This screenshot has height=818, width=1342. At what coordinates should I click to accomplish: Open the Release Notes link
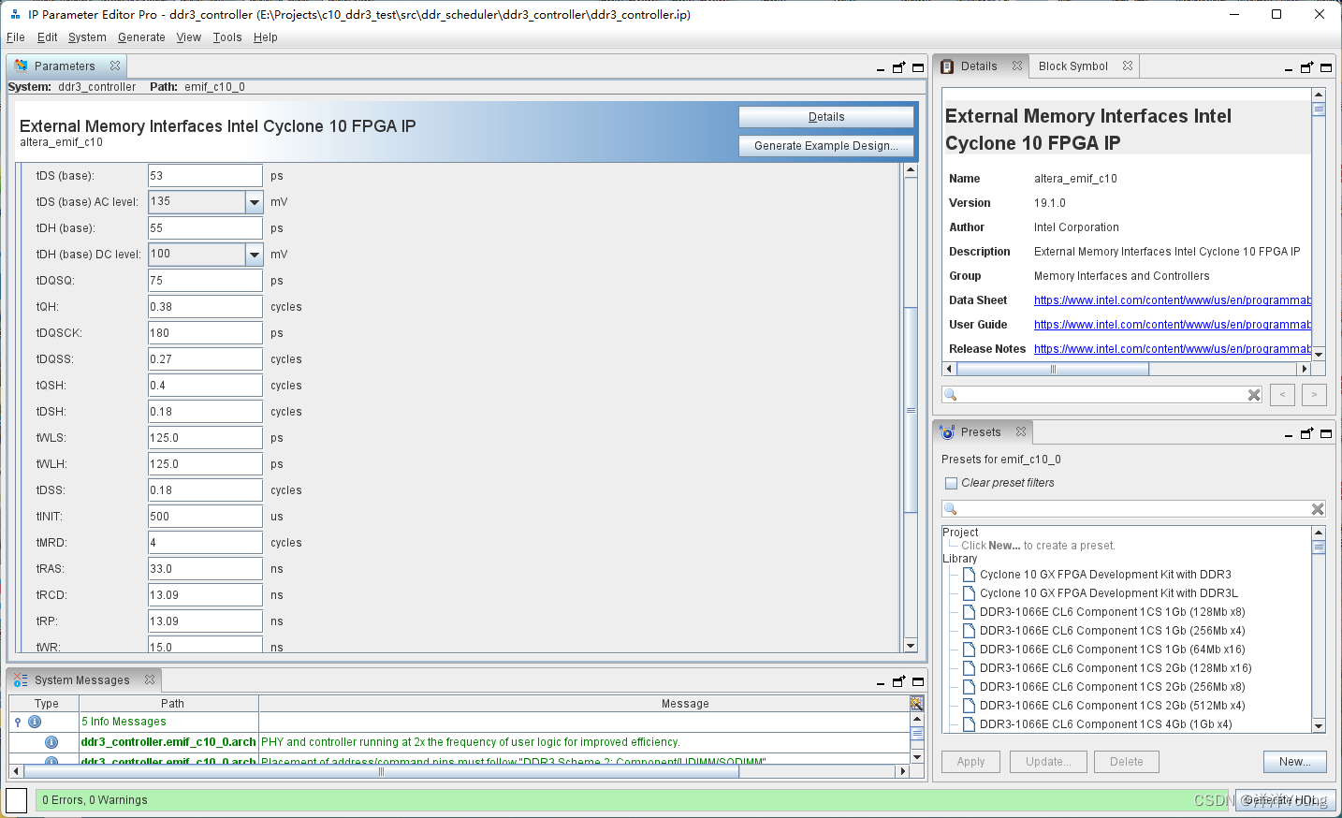click(1173, 349)
